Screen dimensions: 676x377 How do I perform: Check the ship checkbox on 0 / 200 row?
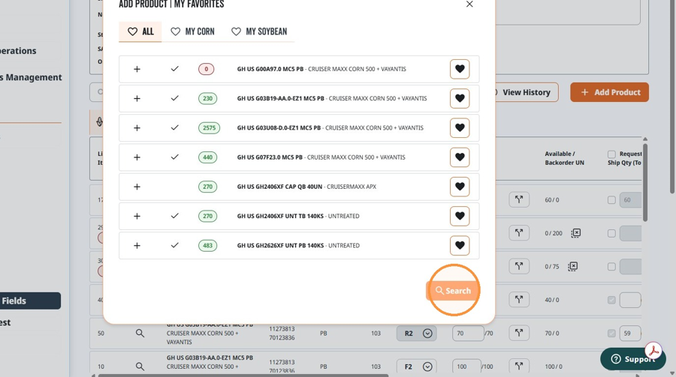[x=611, y=233]
